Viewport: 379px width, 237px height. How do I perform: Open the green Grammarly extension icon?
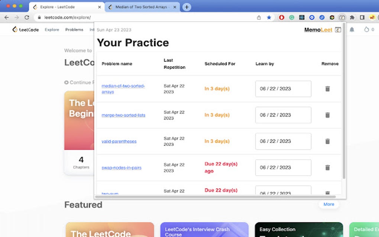292,17
